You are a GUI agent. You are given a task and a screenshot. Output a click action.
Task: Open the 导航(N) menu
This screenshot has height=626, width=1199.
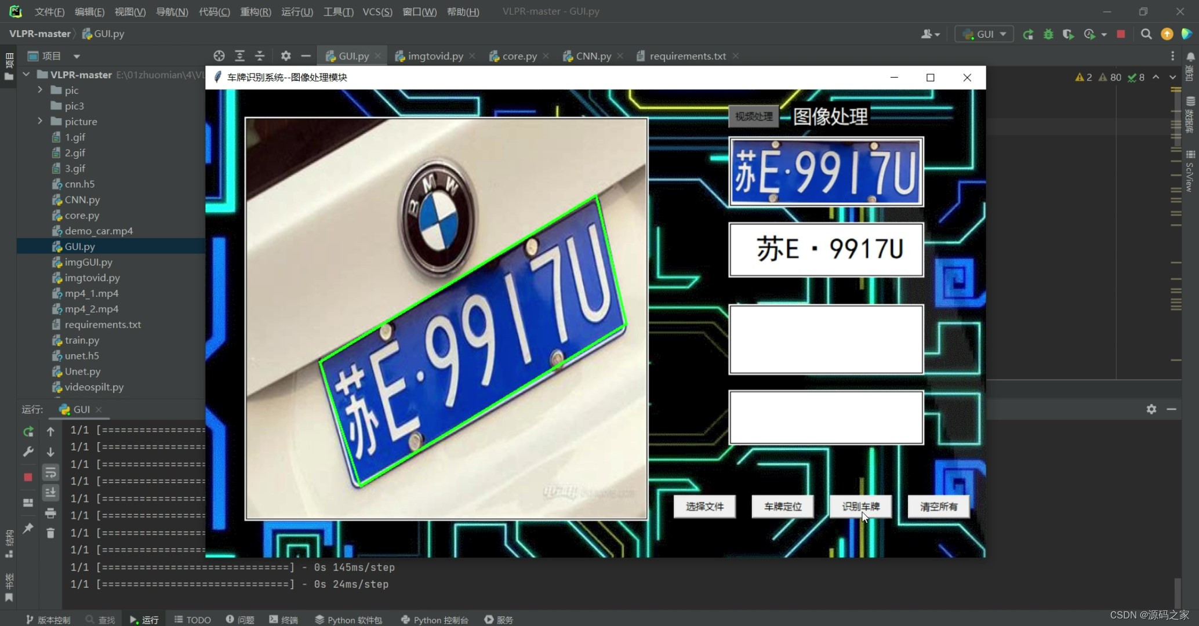coord(172,12)
